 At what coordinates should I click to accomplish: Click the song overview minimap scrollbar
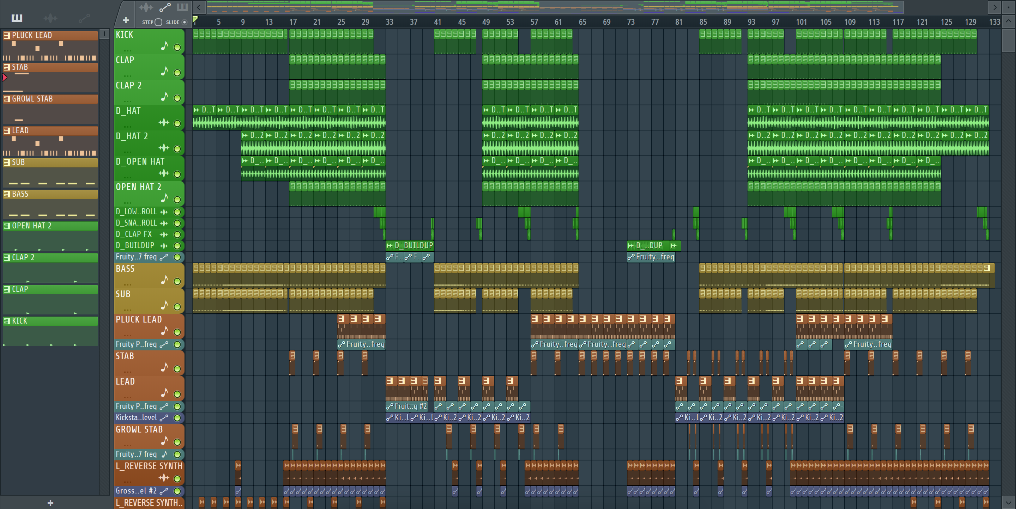click(x=555, y=7)
